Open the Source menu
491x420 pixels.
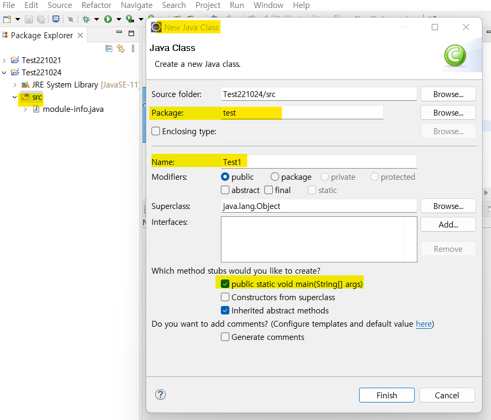(60, 5)
